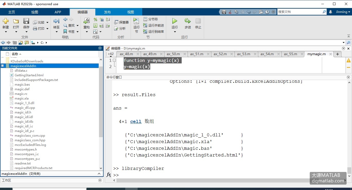This screenshot has width=352, height=190.
Task: Click the cut scissors icon in quick access toolbar
Action: tap(230, 12)
